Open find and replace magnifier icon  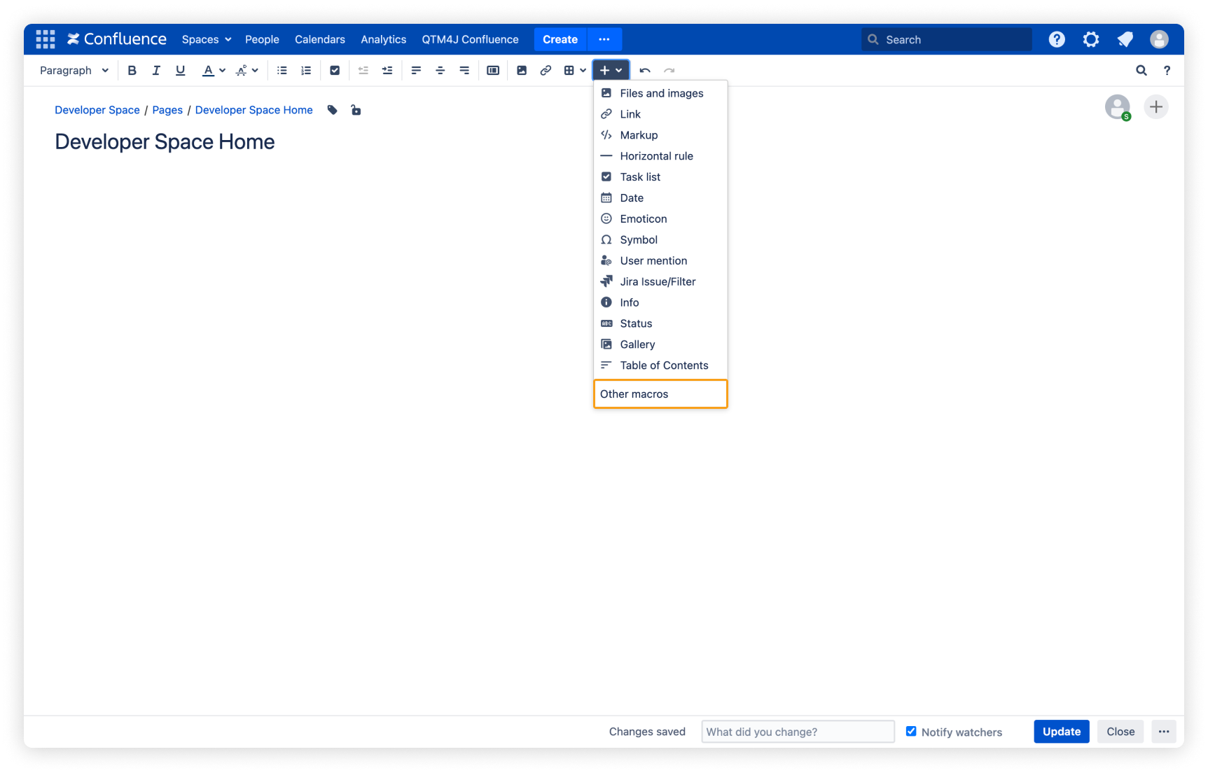[1141, 70]
